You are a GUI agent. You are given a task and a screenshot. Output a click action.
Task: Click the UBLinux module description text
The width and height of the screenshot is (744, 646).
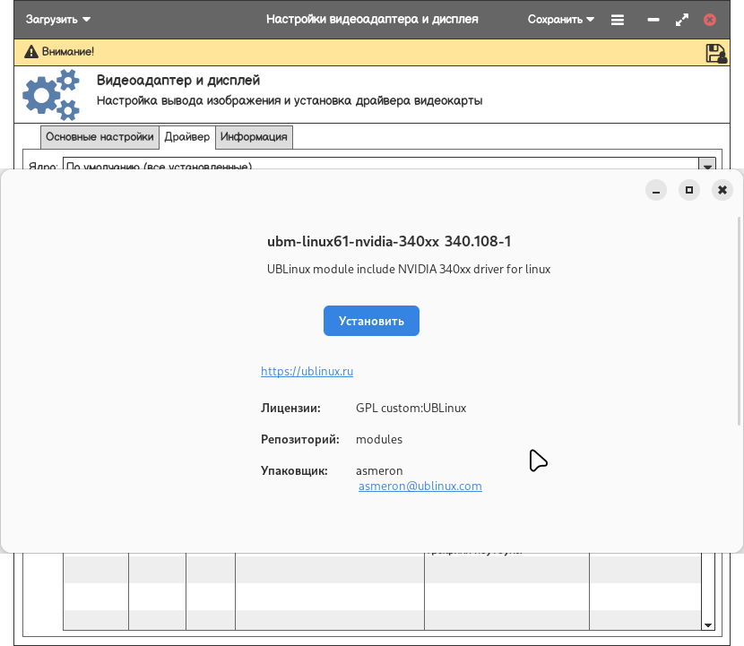click(x=409, y=269)
